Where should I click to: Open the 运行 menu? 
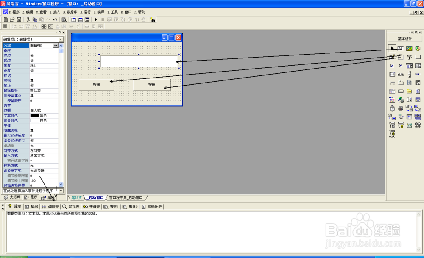click(86, 12)
